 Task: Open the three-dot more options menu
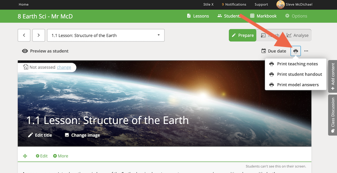click(x=306, y=51)
